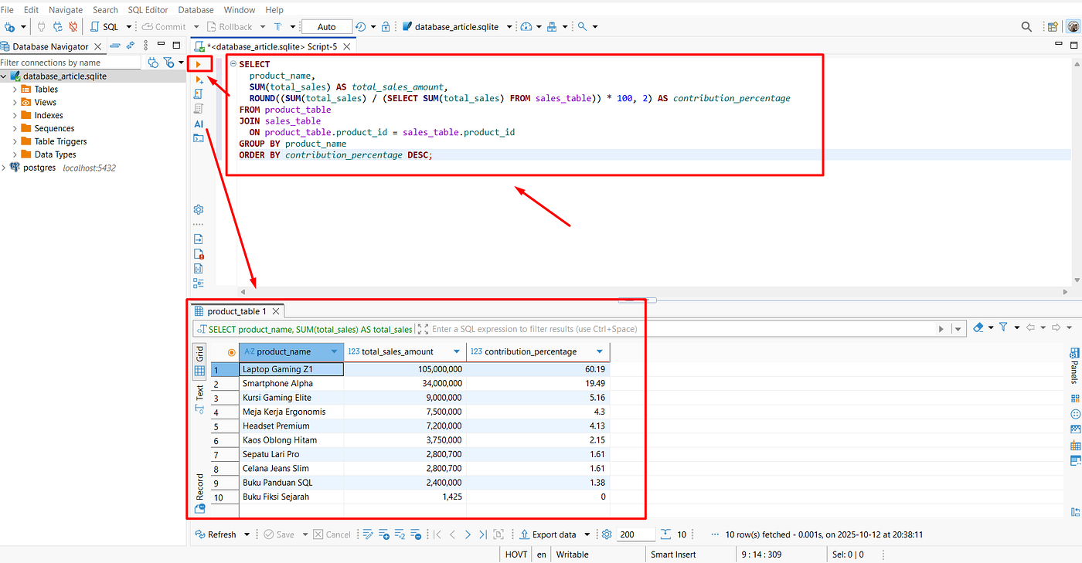Open the Export data dropdown arrow
The height and width of the screenshot is (563, 1082).
(587, 534)
